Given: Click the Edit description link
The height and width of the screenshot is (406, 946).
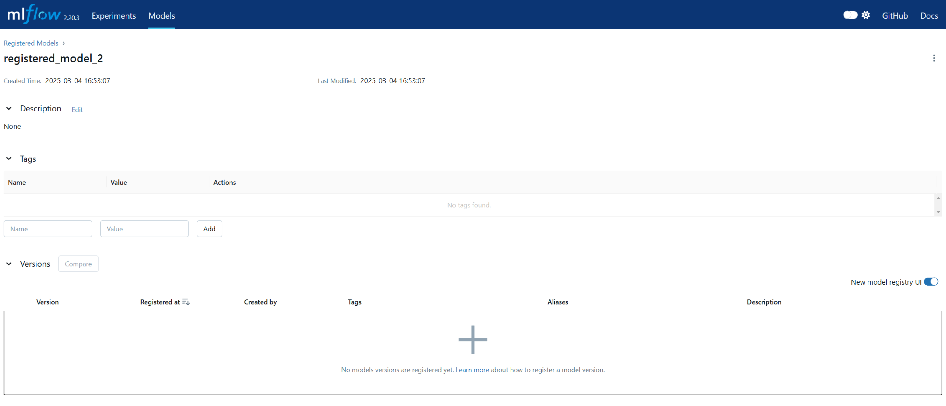Looking at the screenshot, I should click(77, 110).
